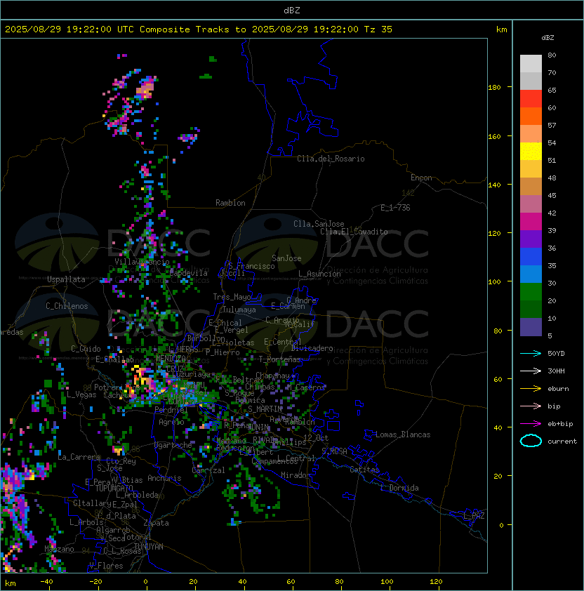This screenshot has width=584, height=591.
Task: Click the cyan 50YD arrow in legend
Action: point(531,353)
